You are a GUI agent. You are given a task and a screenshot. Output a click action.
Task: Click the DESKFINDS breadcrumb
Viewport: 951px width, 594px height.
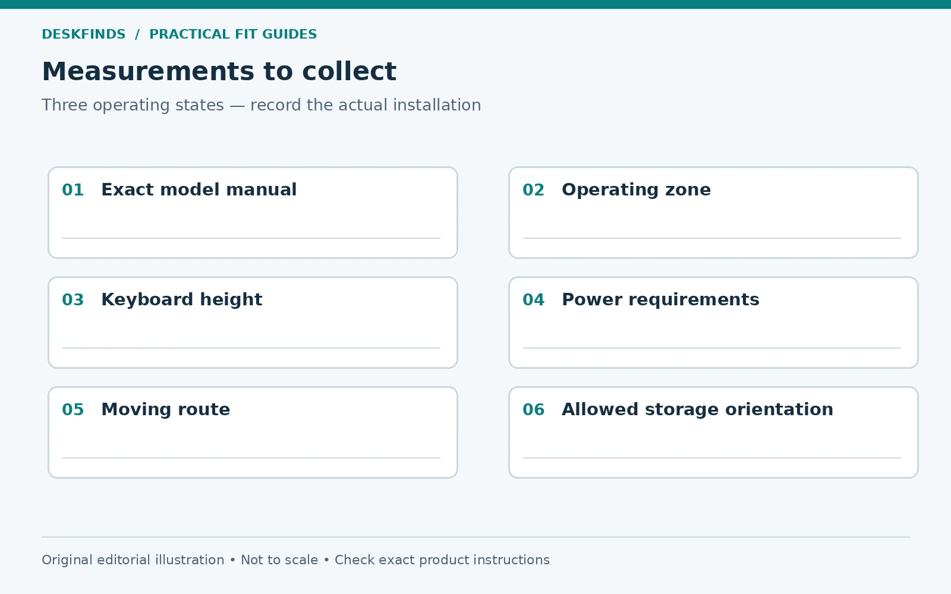[x=84, y=34]
